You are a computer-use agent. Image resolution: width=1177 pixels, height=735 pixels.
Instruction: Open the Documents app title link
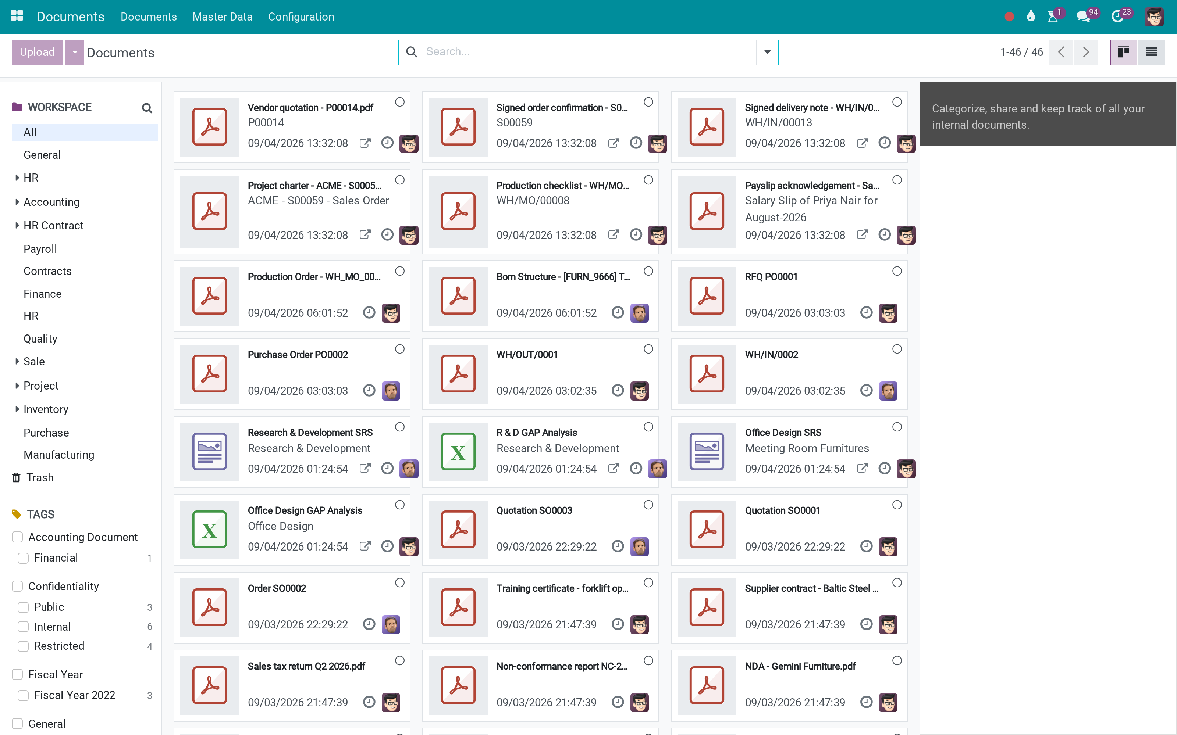coord(71,17)
